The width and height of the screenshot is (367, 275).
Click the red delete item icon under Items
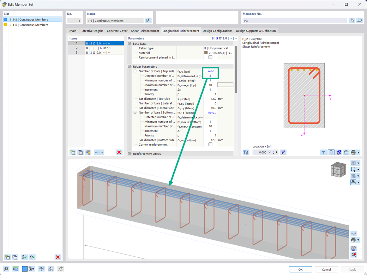pos(119,152)
